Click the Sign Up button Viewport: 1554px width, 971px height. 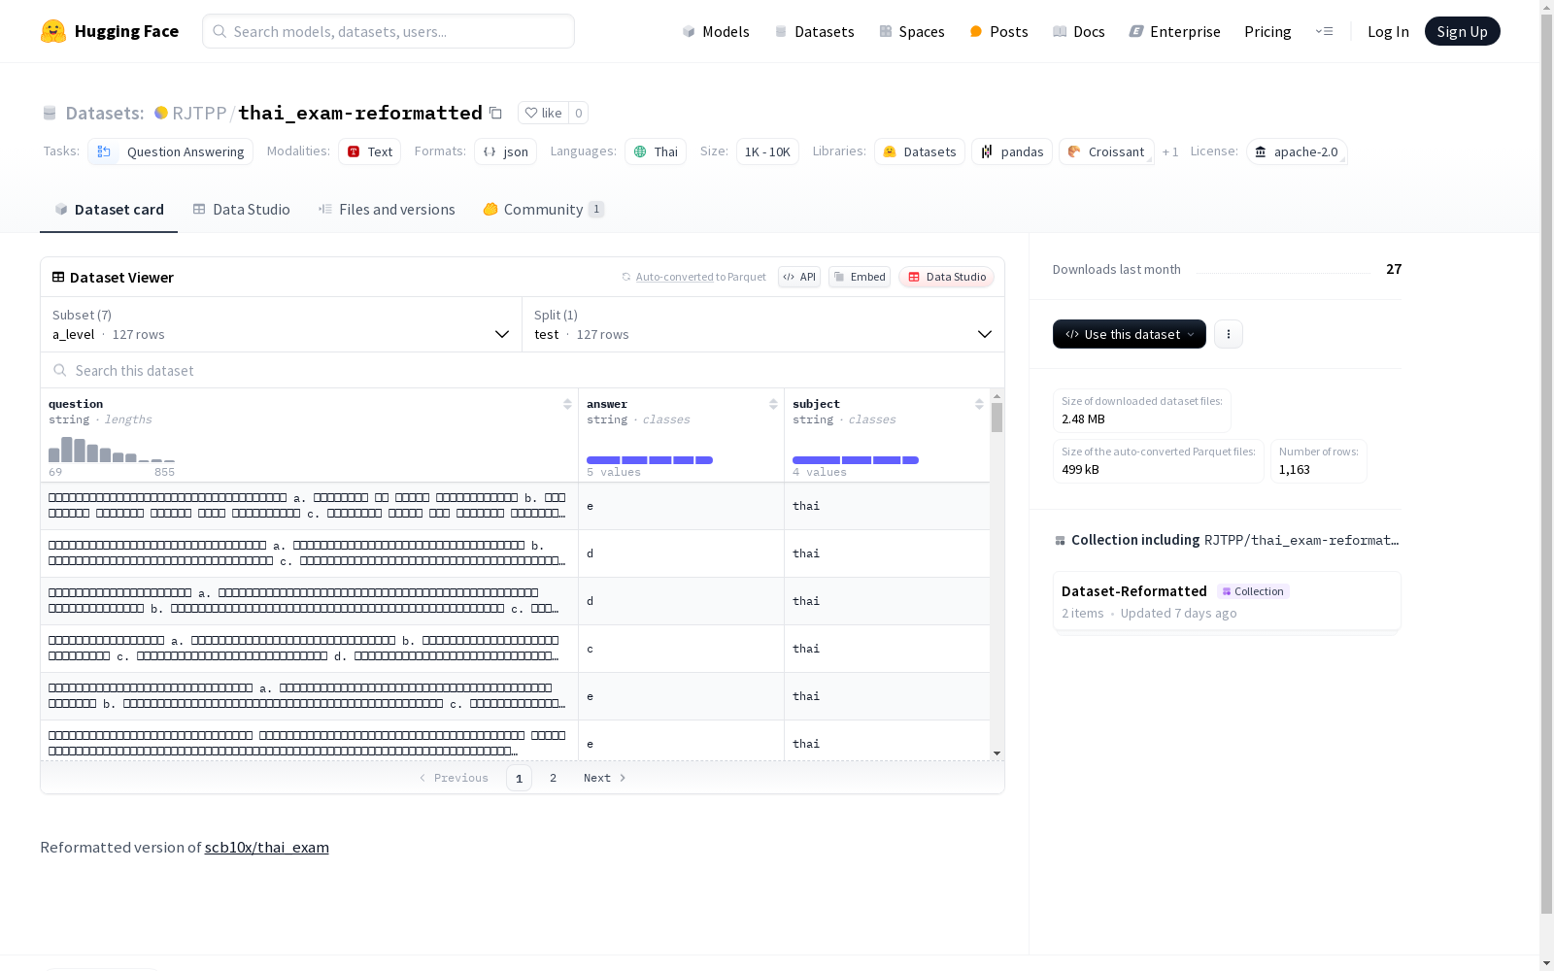(x=1463, y=31)
